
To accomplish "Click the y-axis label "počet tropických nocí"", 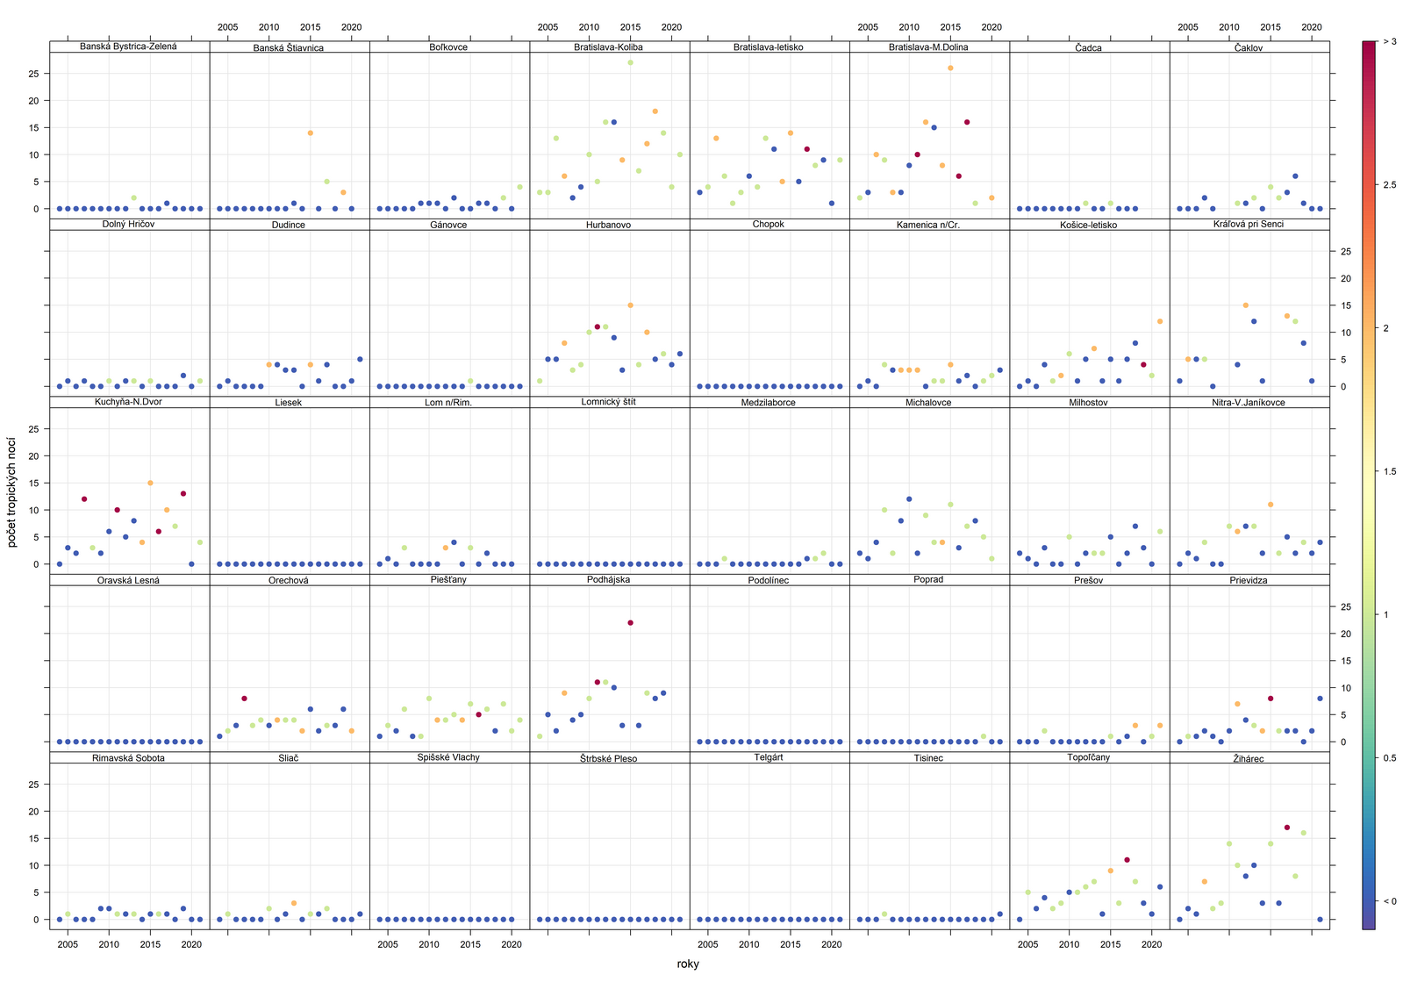I will (12, 480).
